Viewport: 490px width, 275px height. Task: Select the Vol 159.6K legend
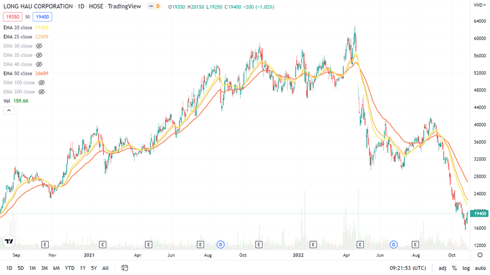click(16, 101)
